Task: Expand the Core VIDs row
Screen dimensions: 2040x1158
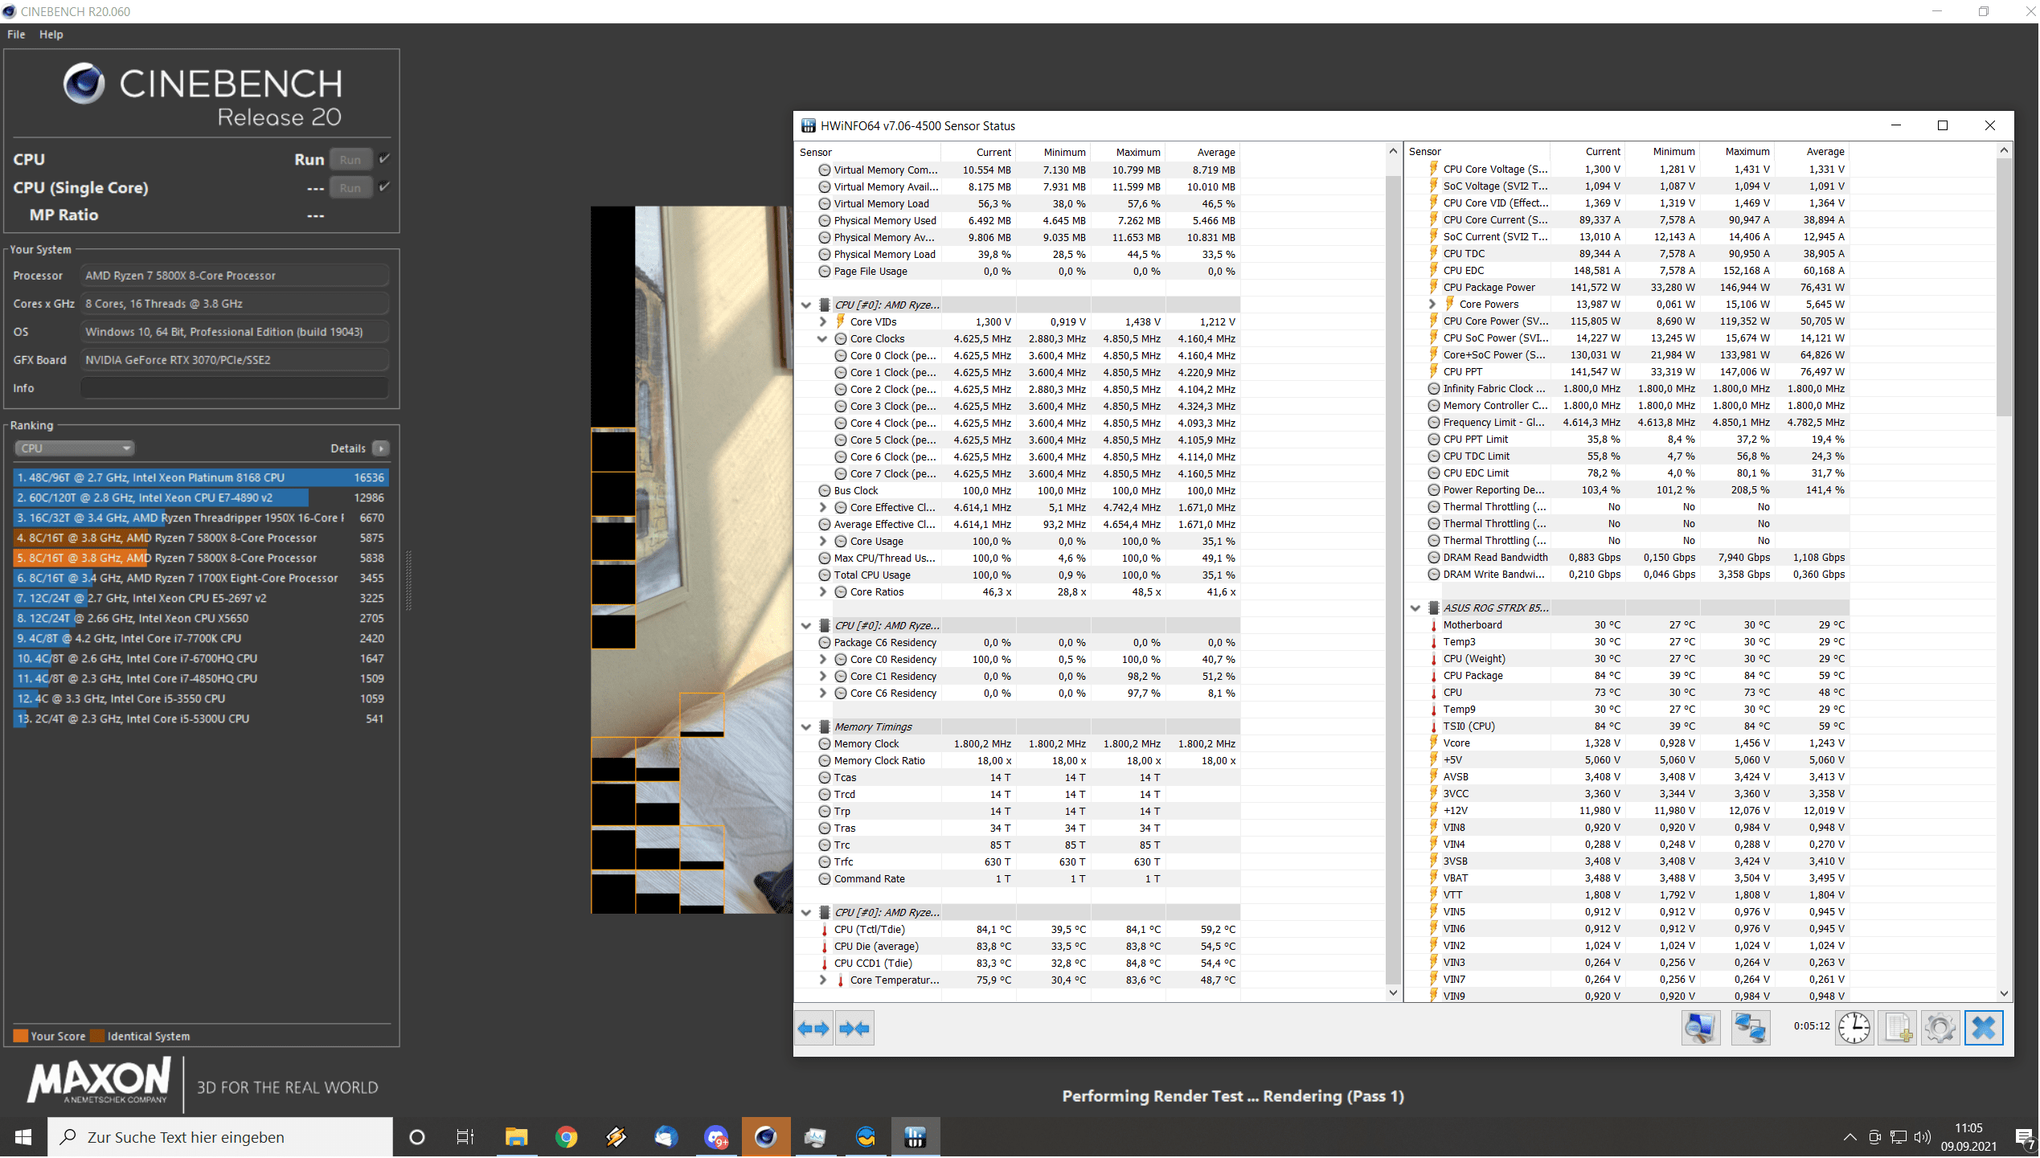Action: (x=822, y=322)
